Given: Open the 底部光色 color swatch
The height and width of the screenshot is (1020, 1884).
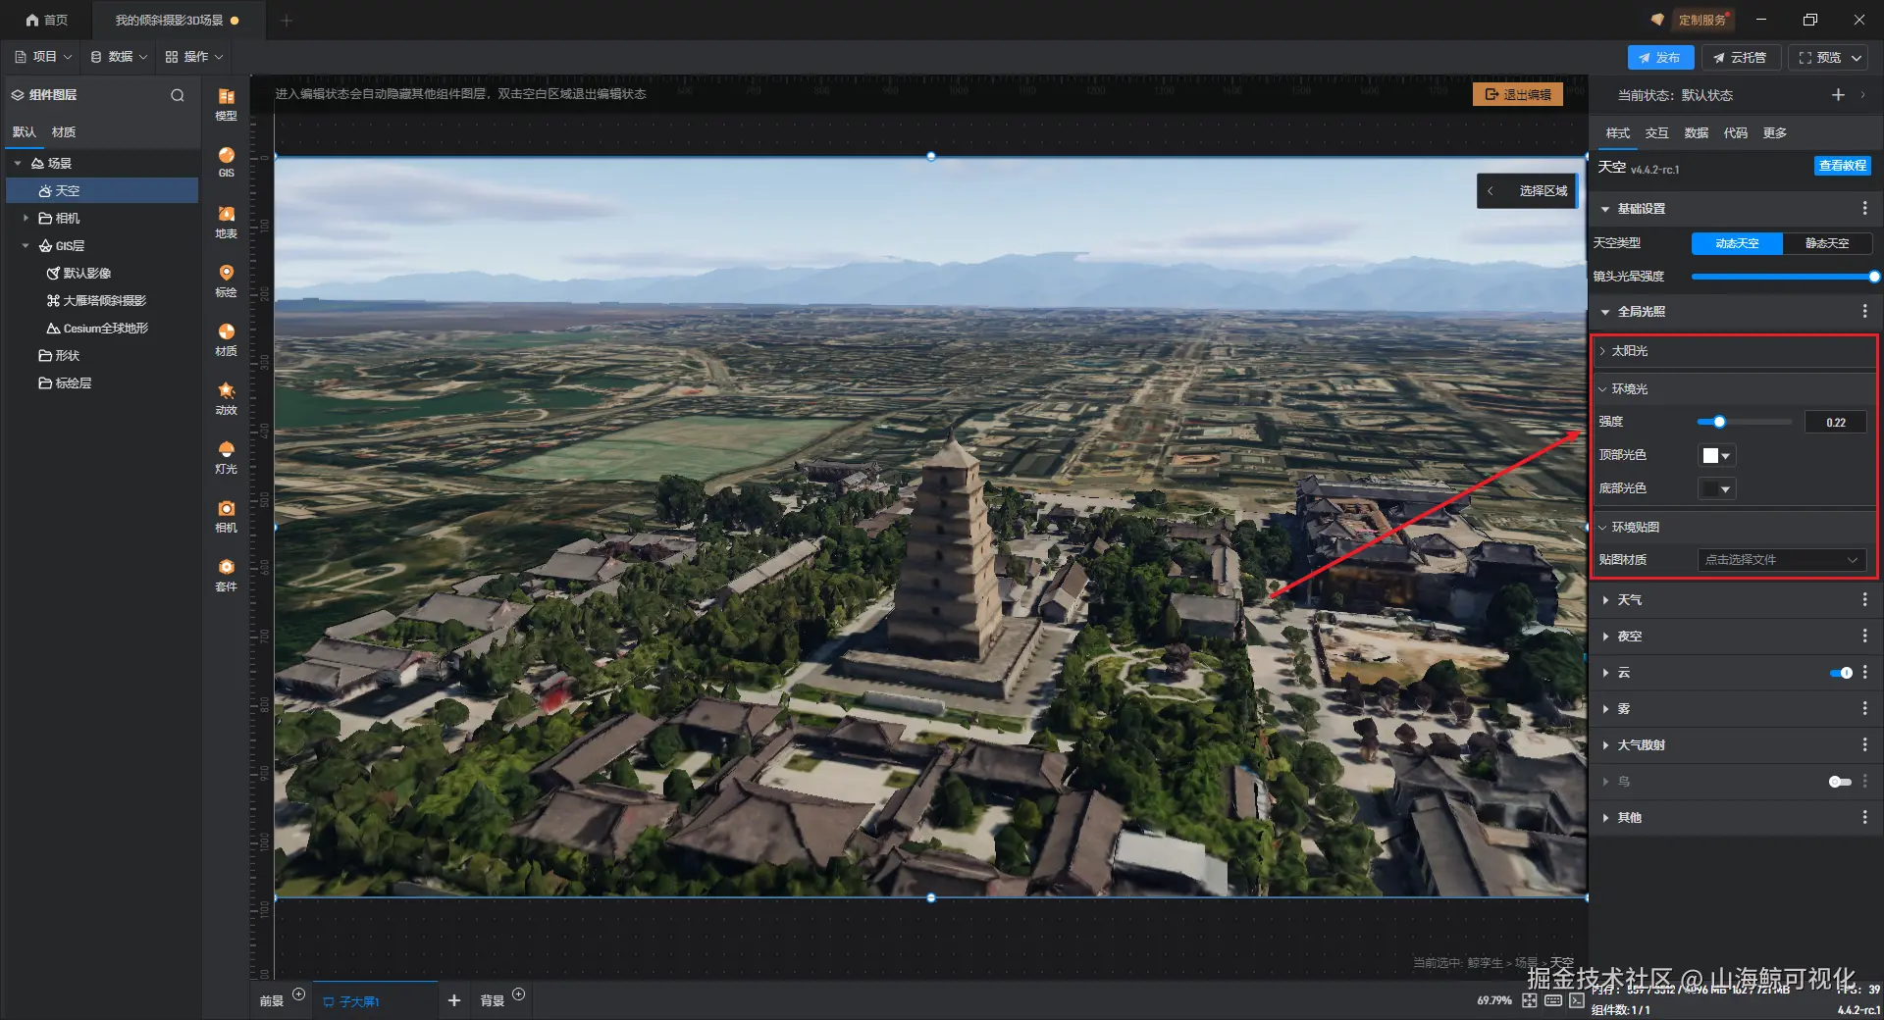Looking at the screenshot, I should pyautogui.click(x=1716, y=489).
